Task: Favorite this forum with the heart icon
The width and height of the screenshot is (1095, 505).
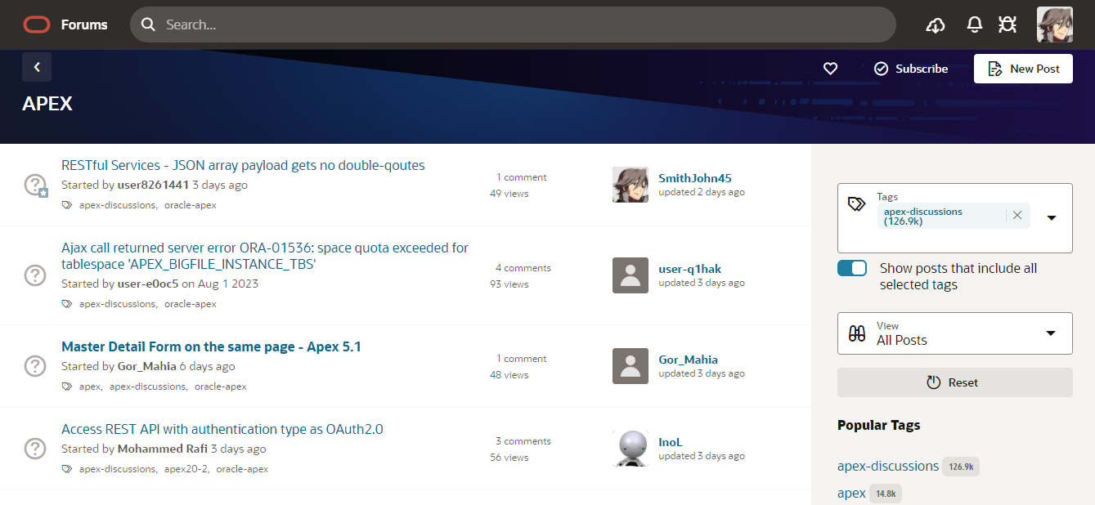Action: (x=830, y=69)
